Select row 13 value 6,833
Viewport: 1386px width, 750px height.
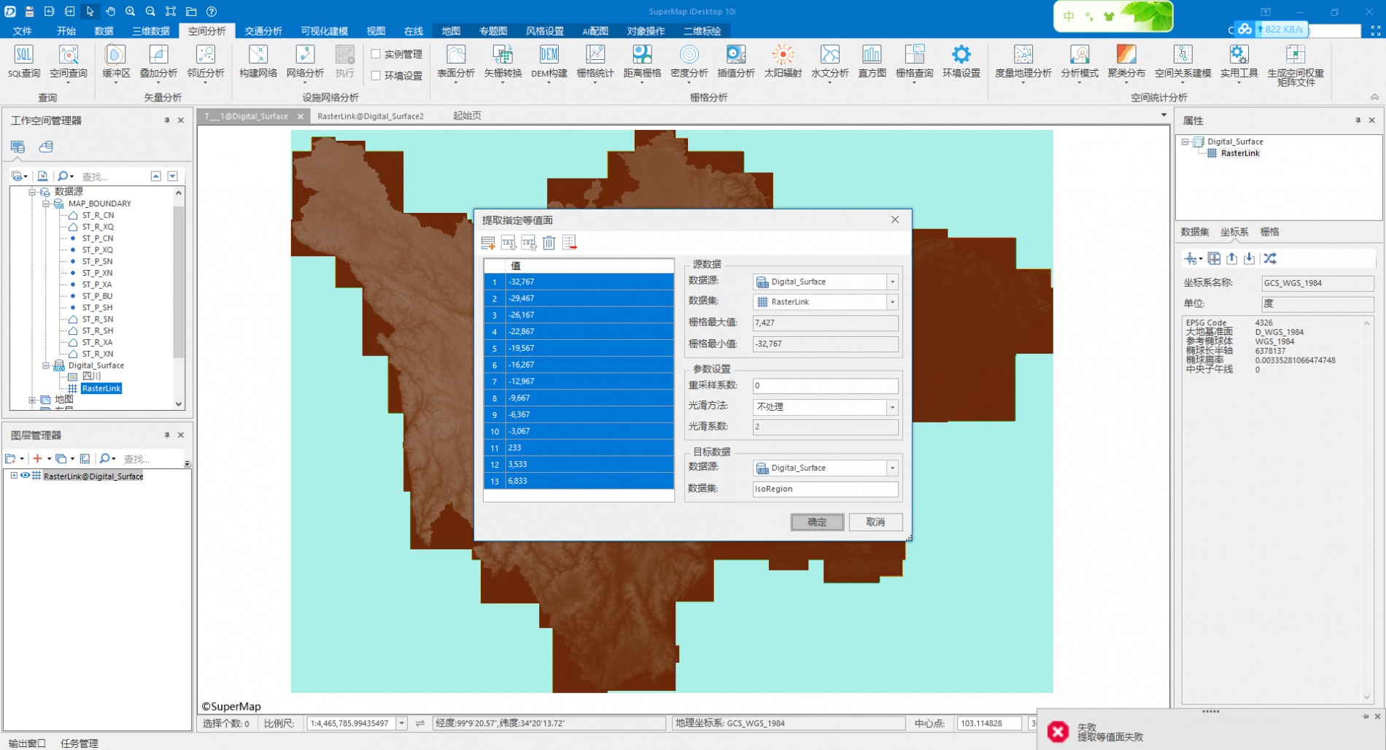pyautogui.click(x=578, y=481)
